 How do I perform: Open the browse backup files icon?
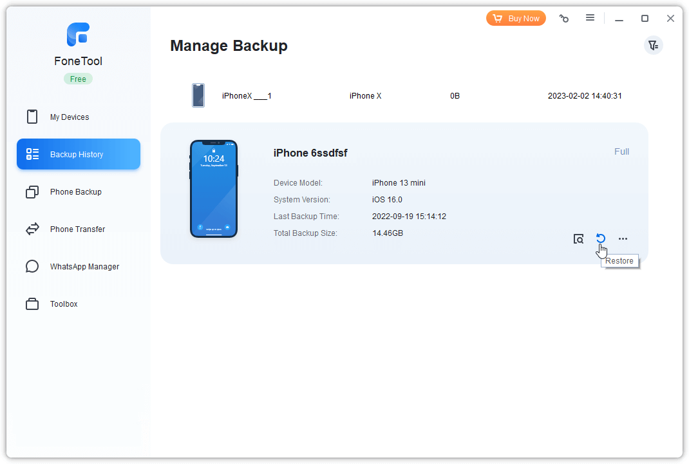(578, 239)
